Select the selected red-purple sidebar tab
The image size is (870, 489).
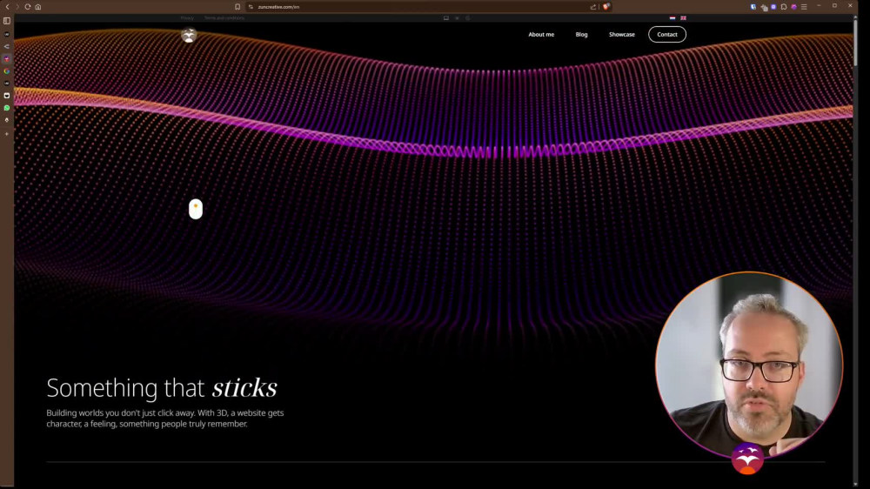[7, 59]
